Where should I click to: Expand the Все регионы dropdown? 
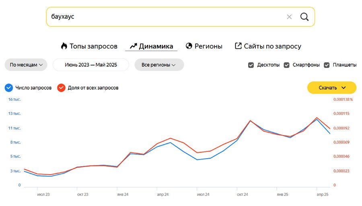point(159,65)
